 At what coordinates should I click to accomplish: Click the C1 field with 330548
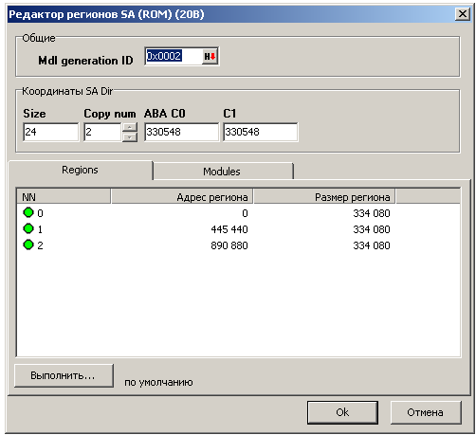(260, 132)
